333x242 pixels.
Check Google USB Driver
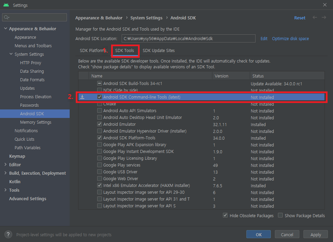pos(99,172)
